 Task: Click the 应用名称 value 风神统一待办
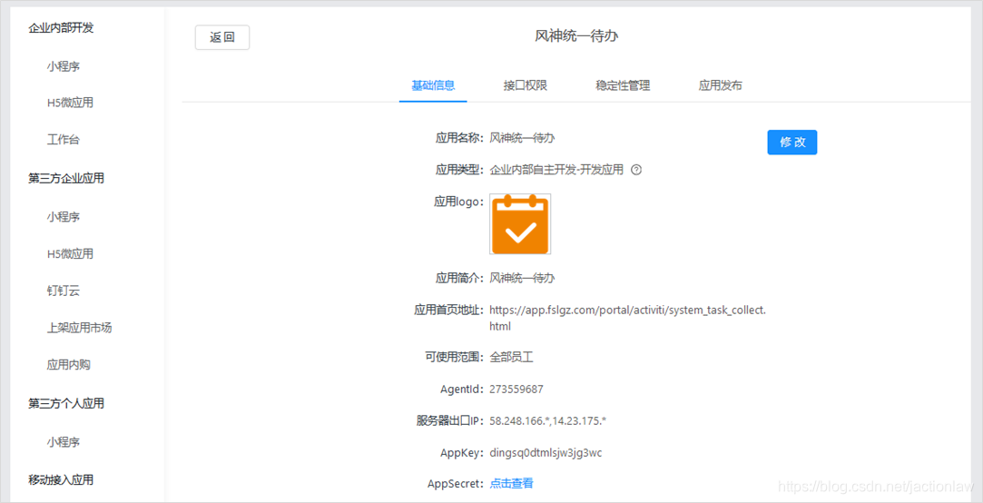click(x=522, y=137)
